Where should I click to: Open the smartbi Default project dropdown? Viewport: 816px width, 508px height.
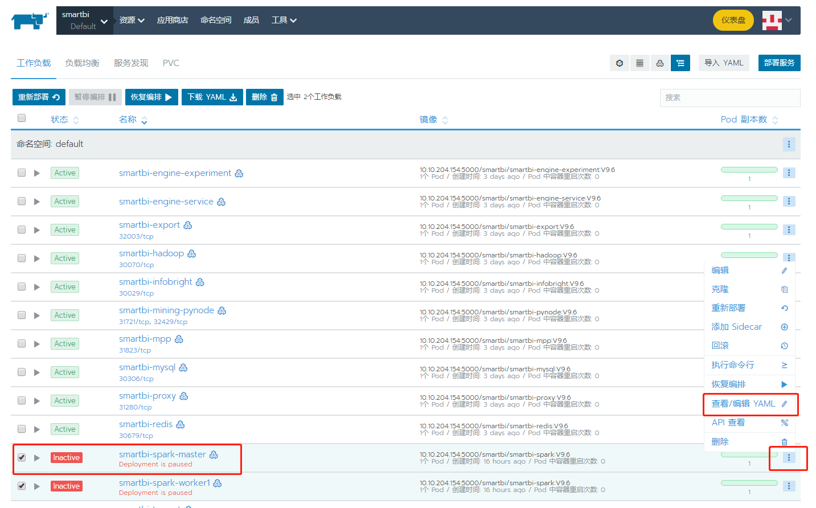[85, 21]
